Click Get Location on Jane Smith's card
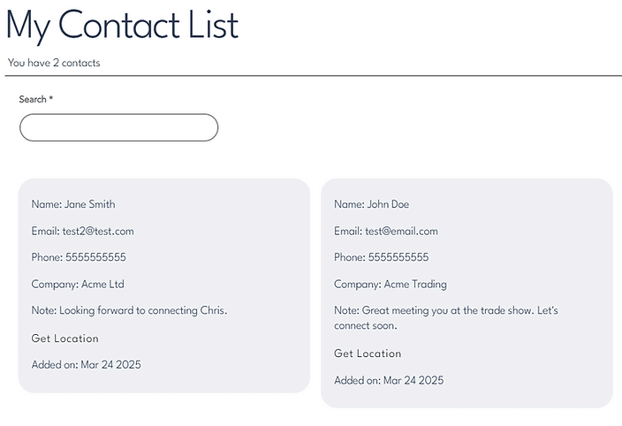Image resolution: width=622 pixels, height=426 pixels. tap(64, 339)
